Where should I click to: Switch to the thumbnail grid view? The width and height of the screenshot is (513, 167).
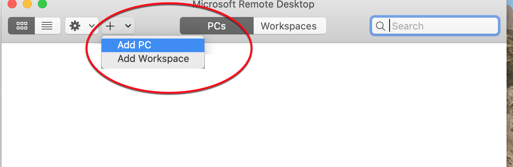(x=22, y=26)
